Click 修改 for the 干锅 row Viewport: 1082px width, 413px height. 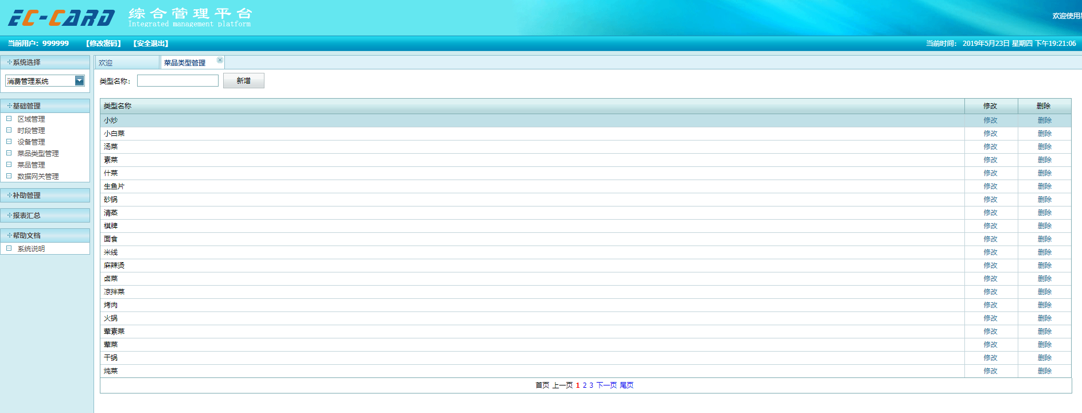991,358
